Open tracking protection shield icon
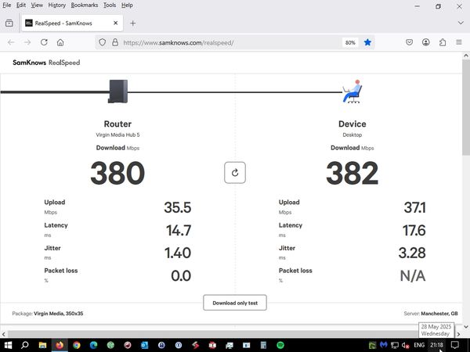 click(102, 42)
